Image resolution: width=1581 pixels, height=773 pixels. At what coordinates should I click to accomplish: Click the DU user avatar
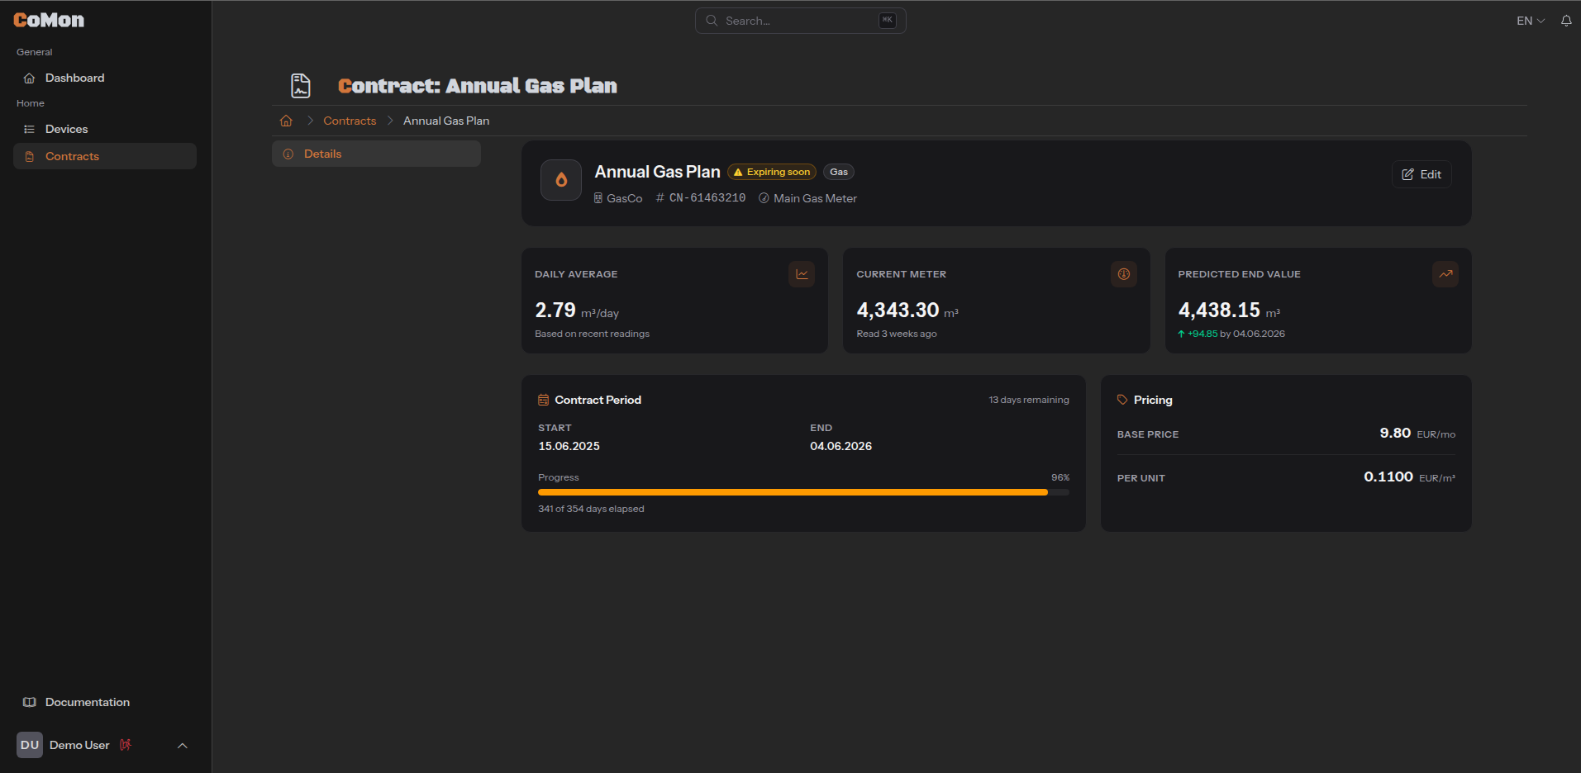30,745
